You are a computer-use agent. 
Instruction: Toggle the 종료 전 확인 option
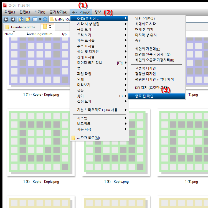[x=156, y=96]
